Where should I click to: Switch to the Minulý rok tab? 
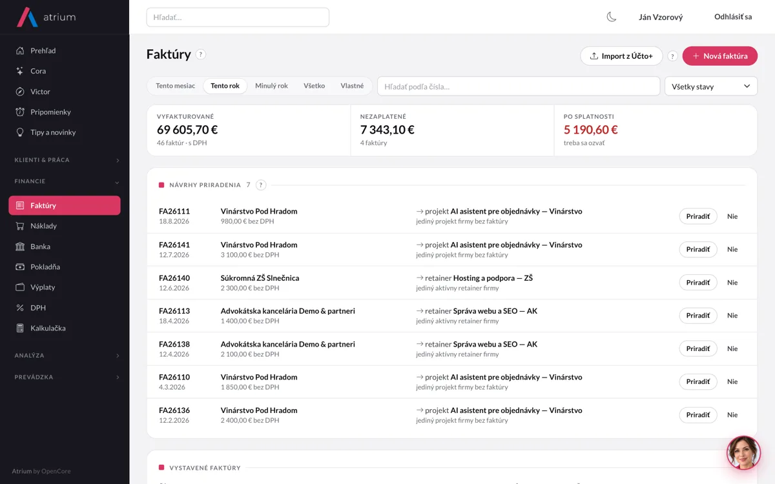click(x=271, y=86)
